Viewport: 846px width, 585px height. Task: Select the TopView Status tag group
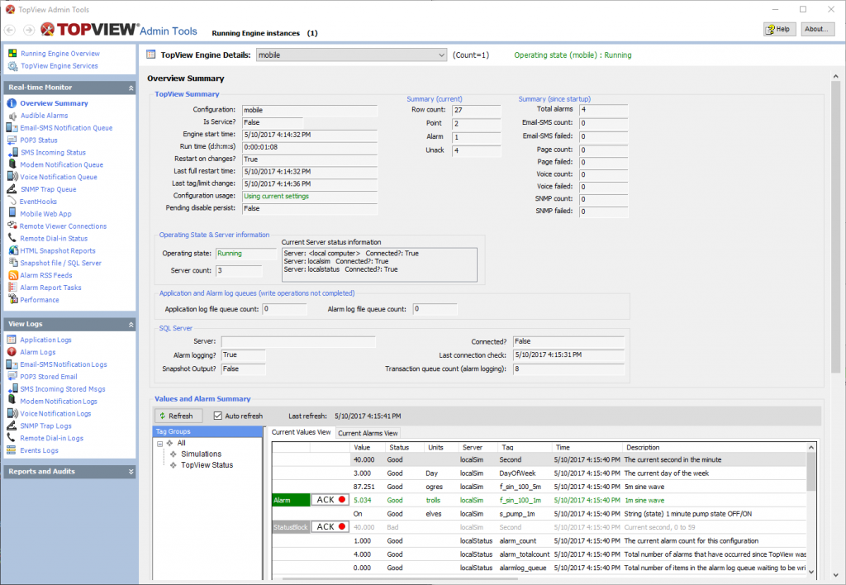click(207, 464)
